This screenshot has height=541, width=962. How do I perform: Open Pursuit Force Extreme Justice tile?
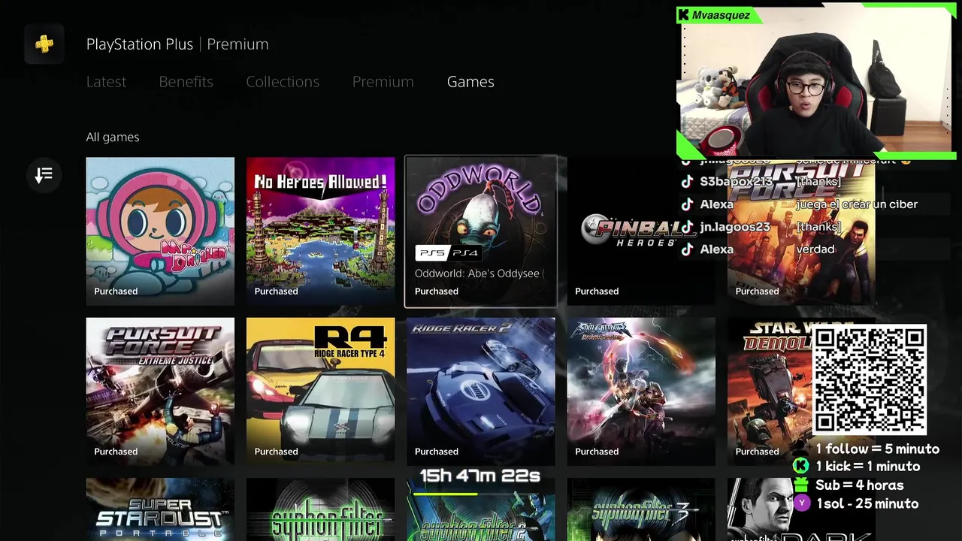pyautogui.click(x=160, y=391)
